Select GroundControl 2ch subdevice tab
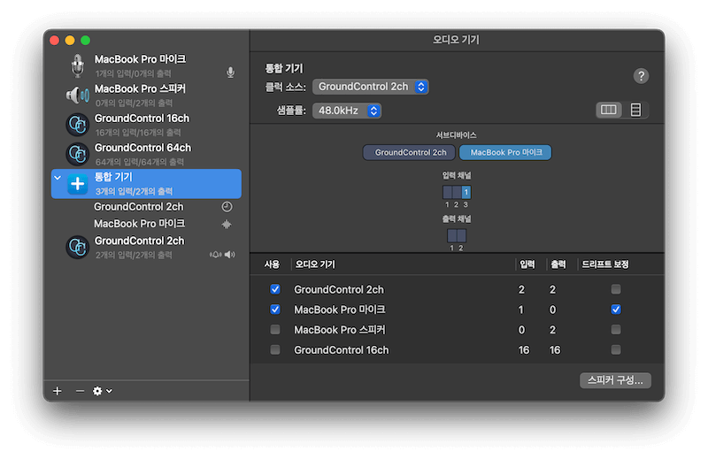 tap(411, 152)
